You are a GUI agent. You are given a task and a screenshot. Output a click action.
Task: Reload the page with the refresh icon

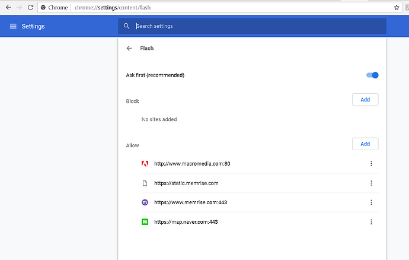point(30,7)
